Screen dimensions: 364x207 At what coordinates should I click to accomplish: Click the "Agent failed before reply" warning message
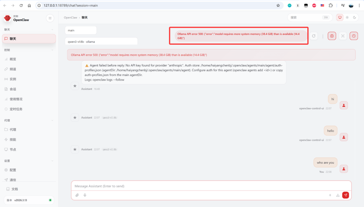pyautogui.click(x=184, y=73)
